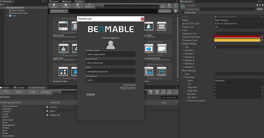Click Login Flow prefab icon in Toolbox
The image size is (264, 138).
click(64, 48)
